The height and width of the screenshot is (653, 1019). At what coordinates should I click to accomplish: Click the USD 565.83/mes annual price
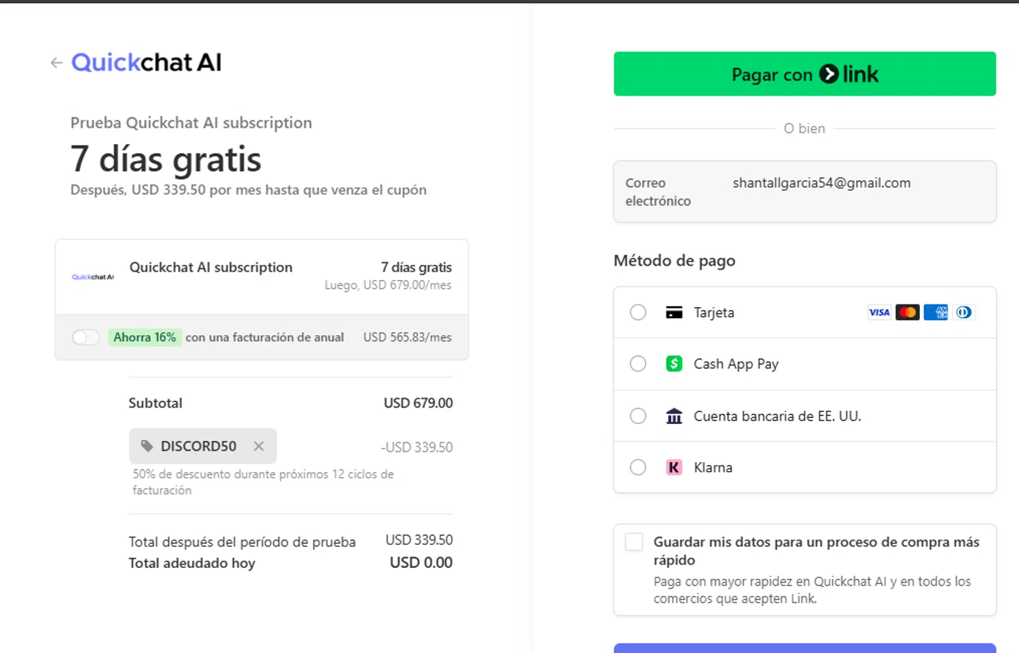click(x=408, y=337)
